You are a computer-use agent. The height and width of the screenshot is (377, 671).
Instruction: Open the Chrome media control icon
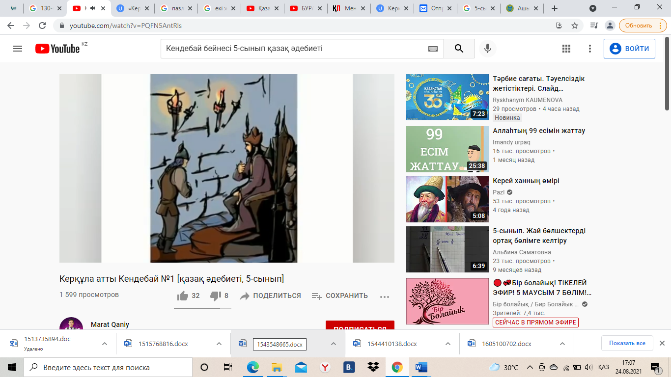click(594, 26)
